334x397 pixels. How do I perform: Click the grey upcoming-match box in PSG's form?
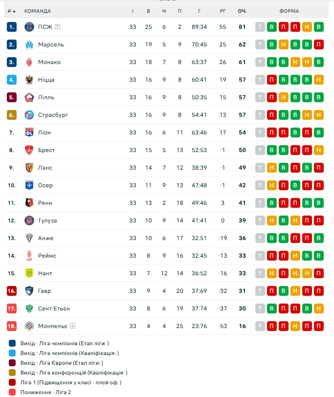click(260, 27)
